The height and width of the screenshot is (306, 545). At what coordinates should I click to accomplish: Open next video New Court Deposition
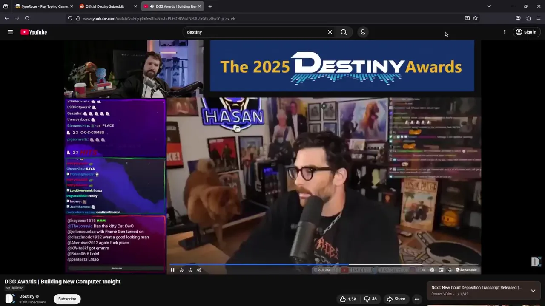click(477, 288)
